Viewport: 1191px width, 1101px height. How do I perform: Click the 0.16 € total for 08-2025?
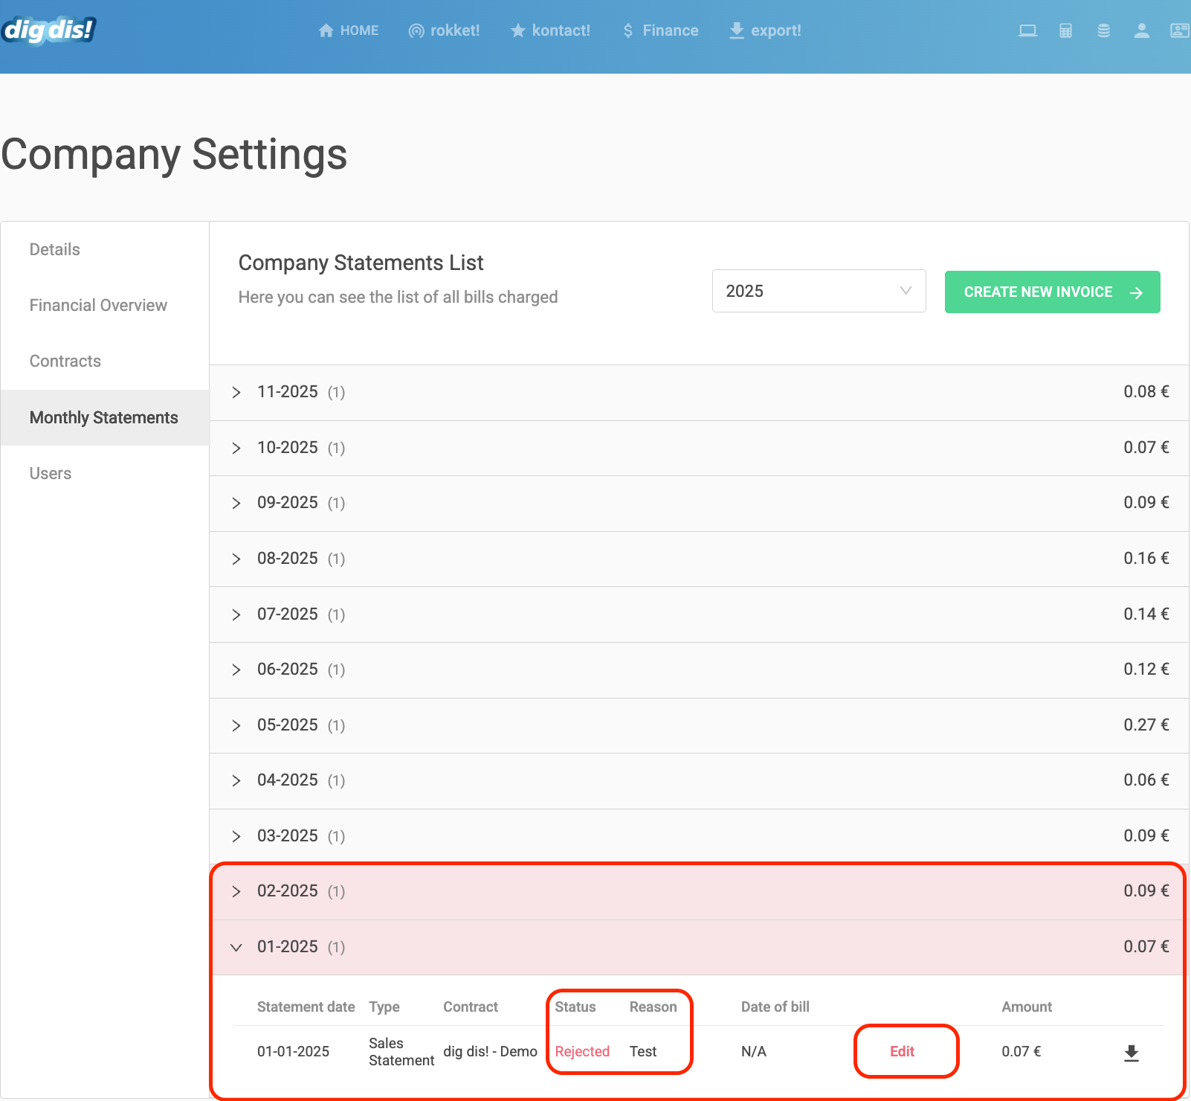coord(1146,559)
